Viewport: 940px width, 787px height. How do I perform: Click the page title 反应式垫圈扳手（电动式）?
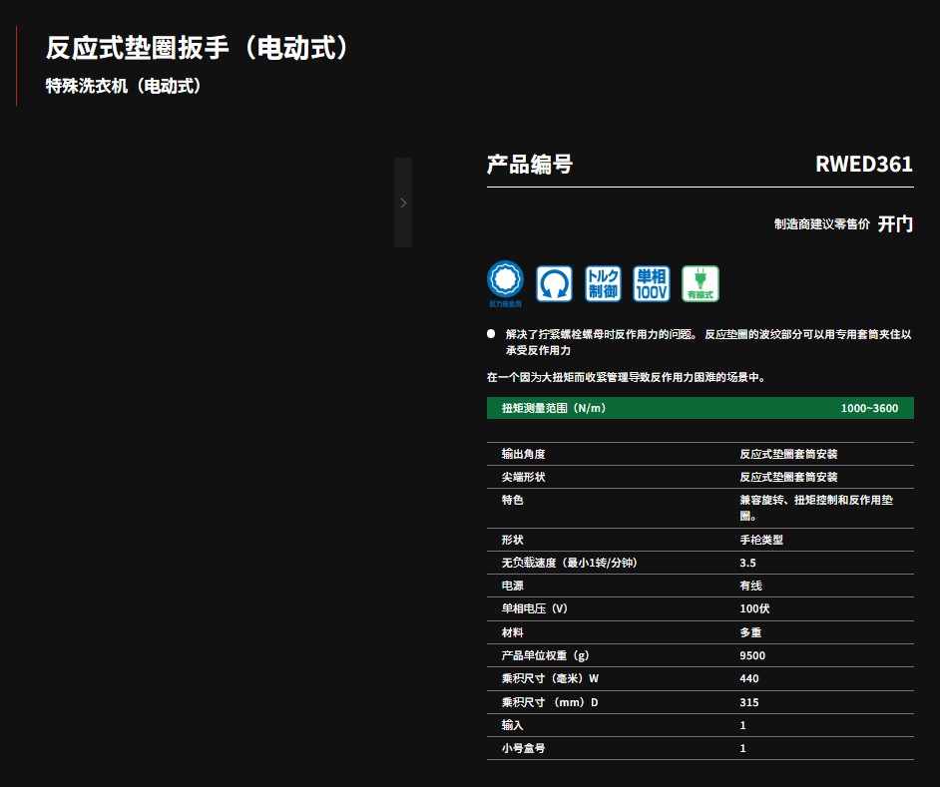[x=198, y=48]
